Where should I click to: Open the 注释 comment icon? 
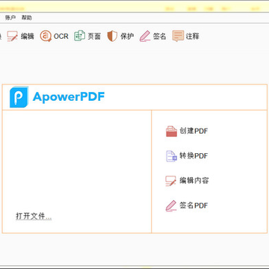[x=178, y=36]
